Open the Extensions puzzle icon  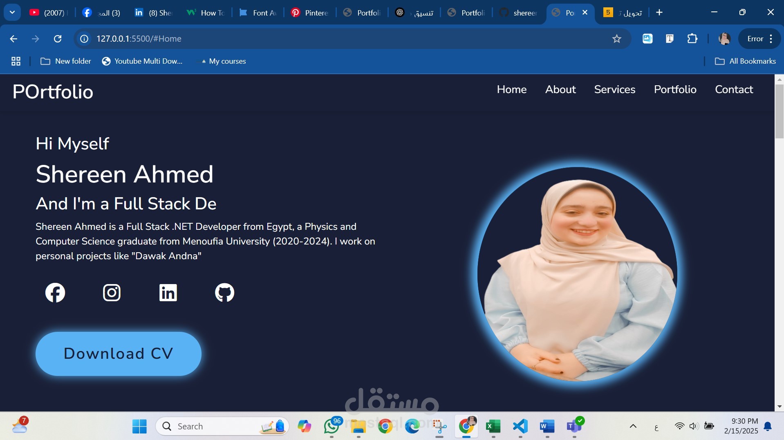692,39
